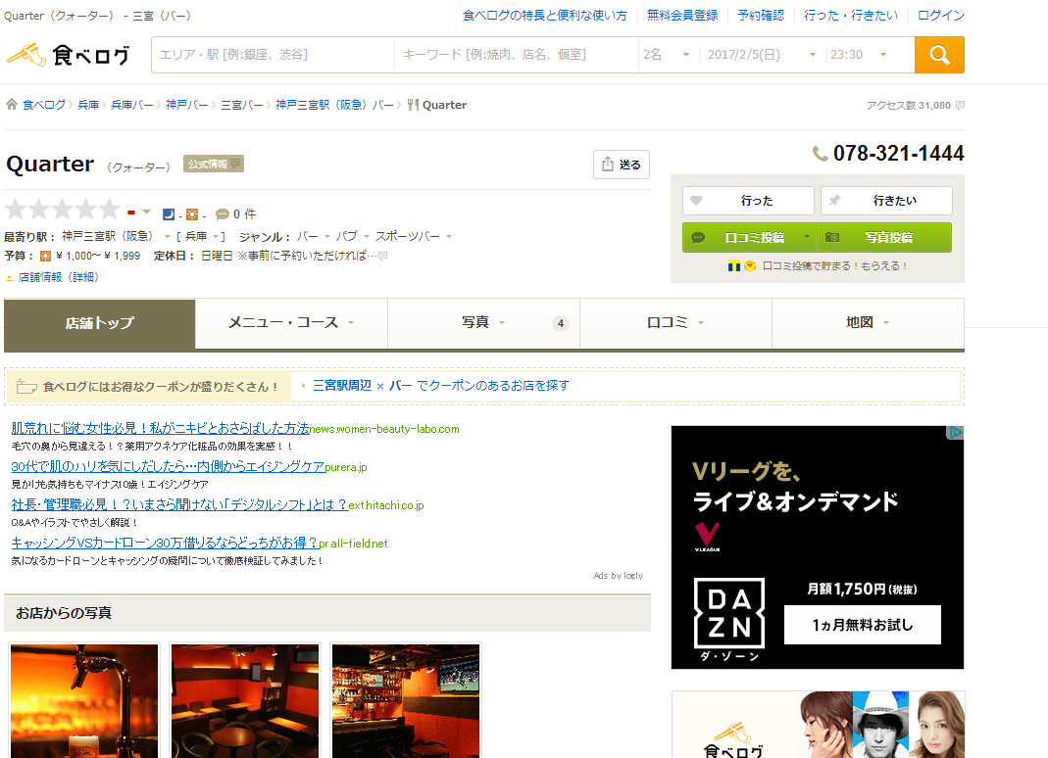The image size is (1048, 758).
Task: Click the ログイン link
Action: click(x=940, y=16)
